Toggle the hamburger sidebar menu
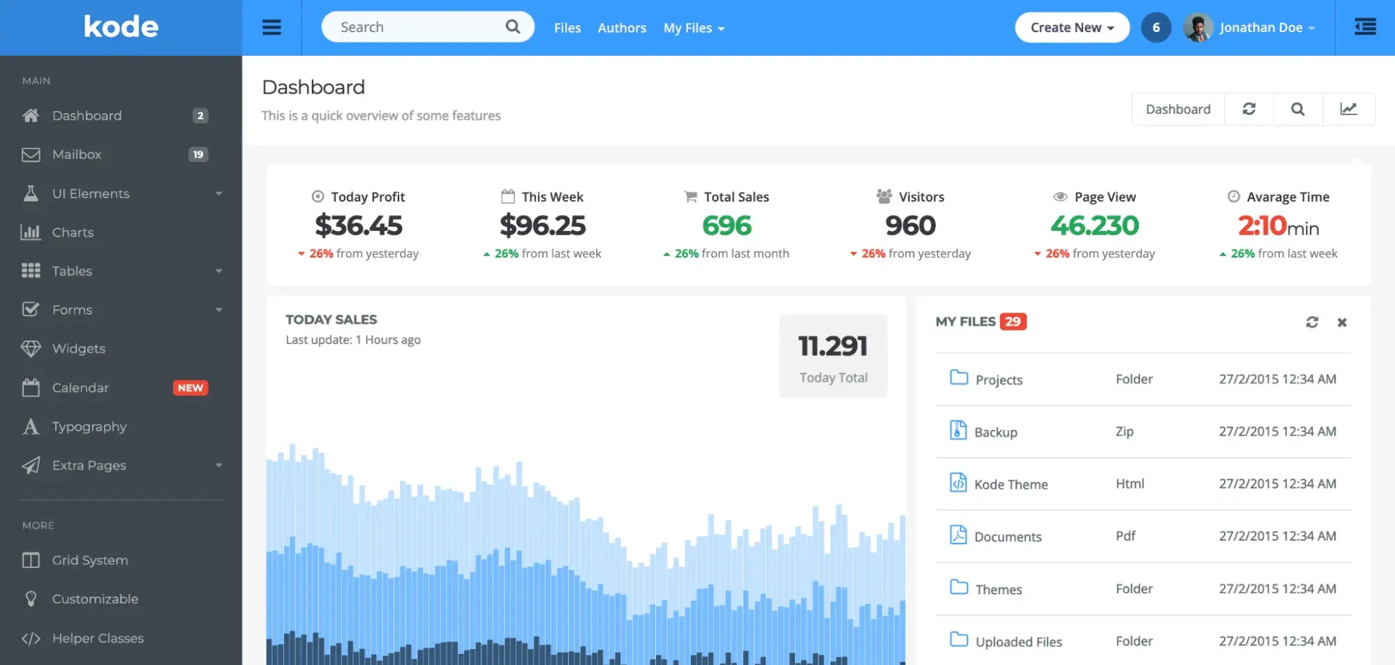1395x665 pixels. [271, 27]
